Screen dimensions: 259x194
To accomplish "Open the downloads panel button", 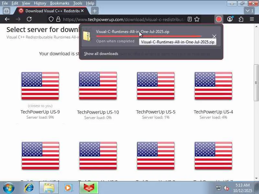I will (x=219, y=19).
